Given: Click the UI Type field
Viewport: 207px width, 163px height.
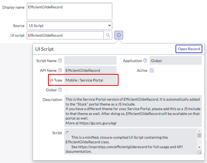Looking at the screenshot, I should pyautogui.click(x=90, y=80).
